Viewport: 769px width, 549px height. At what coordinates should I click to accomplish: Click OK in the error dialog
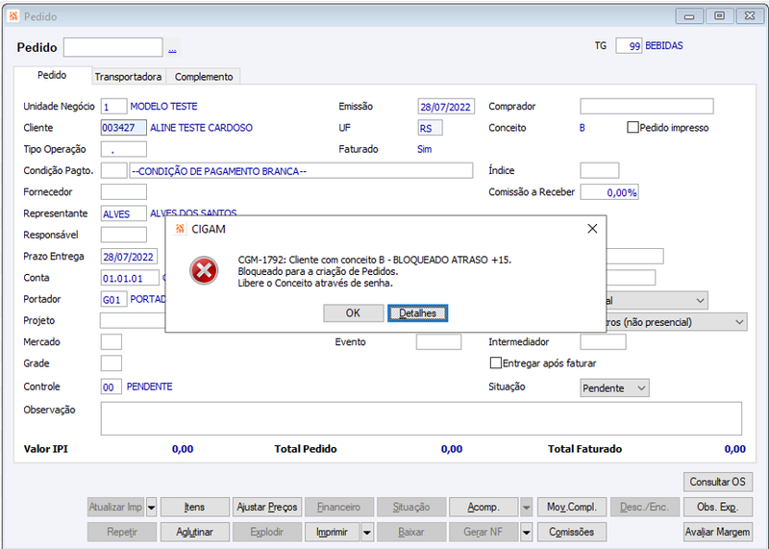point(353,313)
